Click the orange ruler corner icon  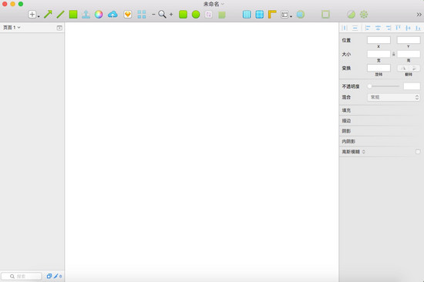[272, 15]
